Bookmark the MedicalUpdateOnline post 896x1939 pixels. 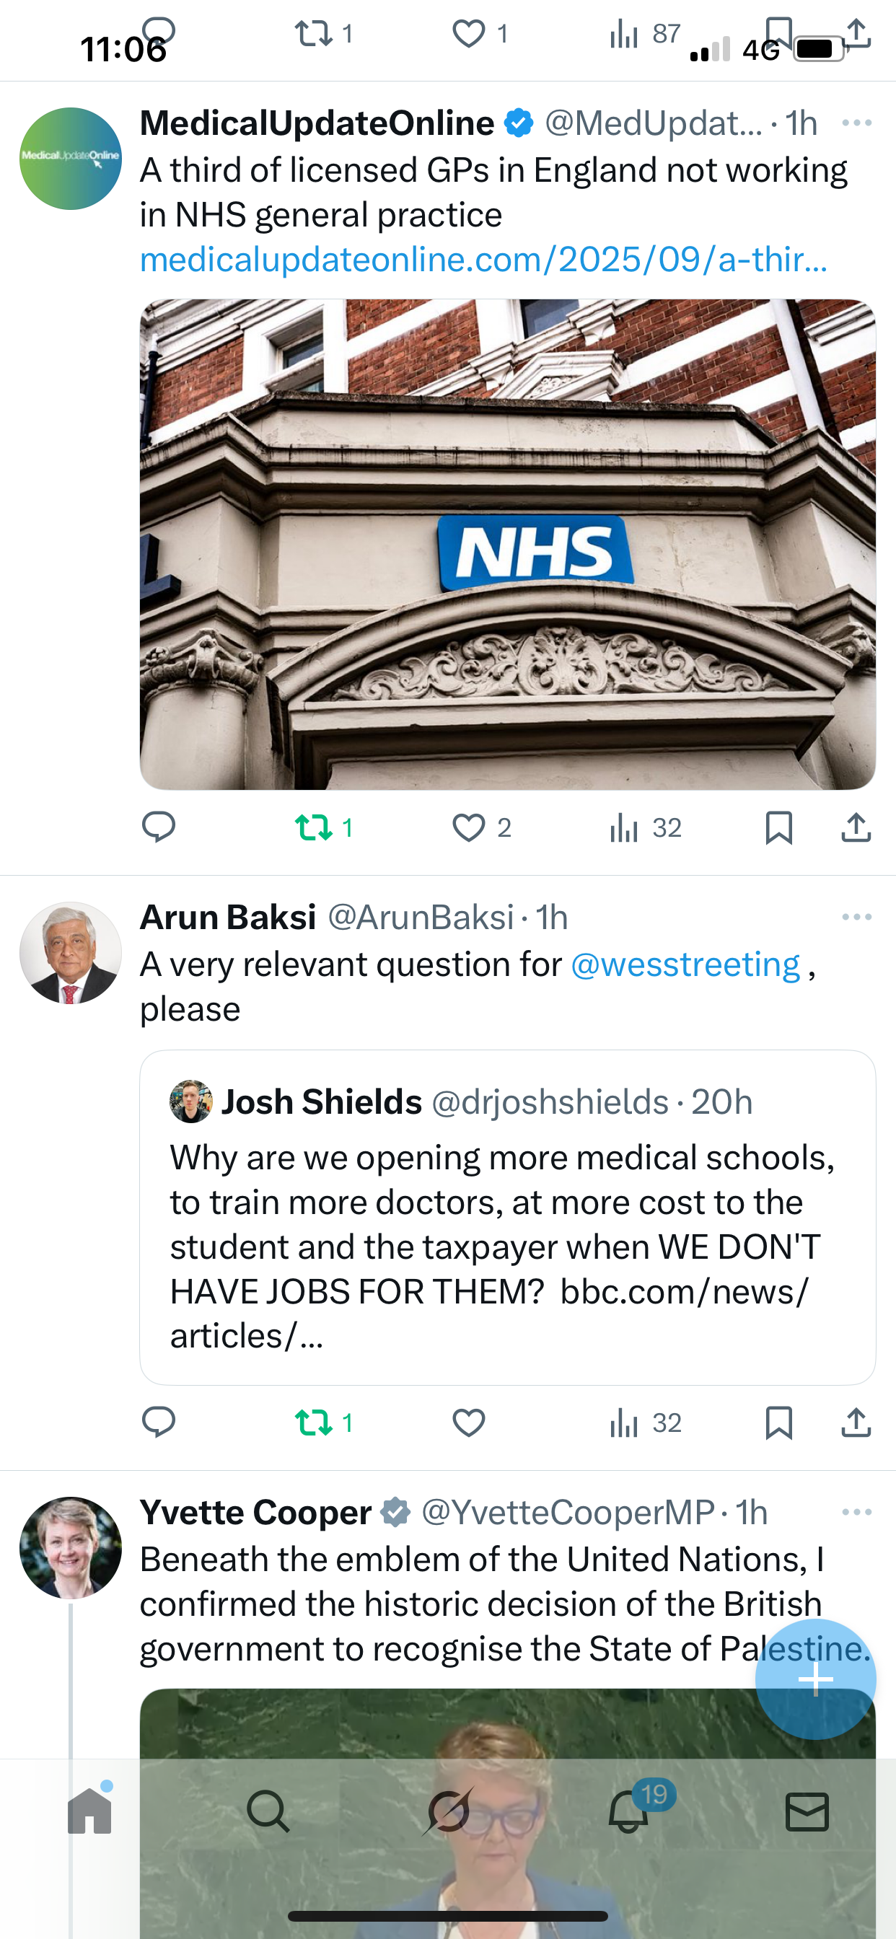point(778,827)
